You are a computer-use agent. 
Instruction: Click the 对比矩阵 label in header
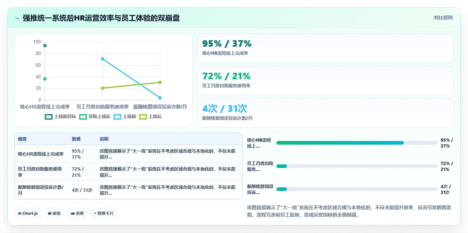tap(444, 18)
